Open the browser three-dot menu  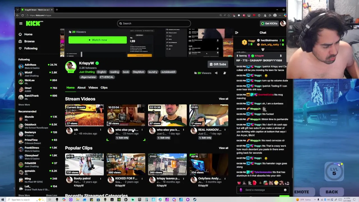tap(280, 15)
